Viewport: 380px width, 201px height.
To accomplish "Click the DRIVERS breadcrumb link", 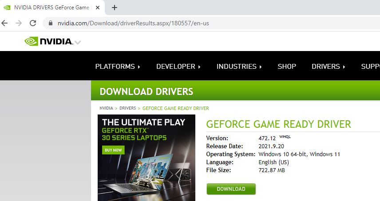I will (128, 108).
